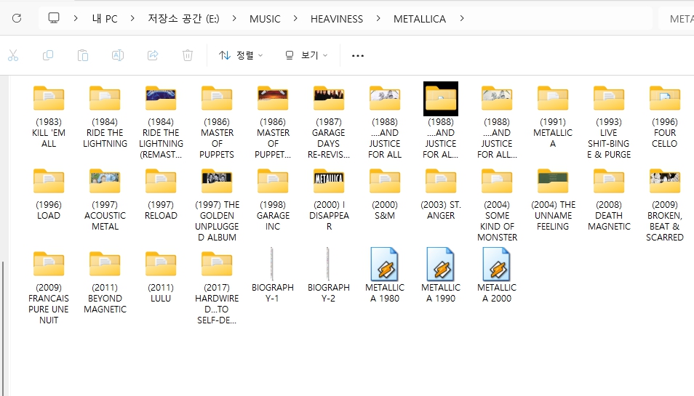Select the (1983) KILL 'EM ALL folder
Image resolution: width=694 pixels, height=396 pixels.
point(49,117)
